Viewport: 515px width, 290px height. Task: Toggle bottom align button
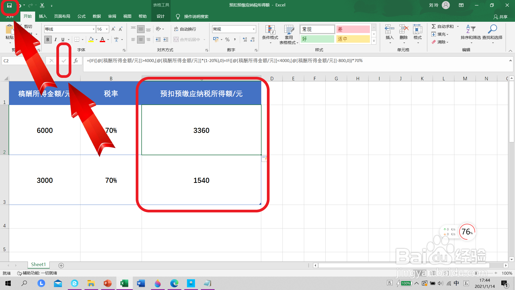[x=148, y=29]
